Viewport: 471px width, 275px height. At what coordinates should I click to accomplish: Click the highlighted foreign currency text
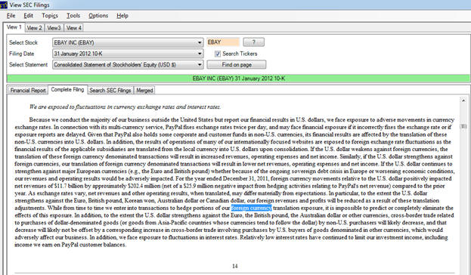coord(252,208)
